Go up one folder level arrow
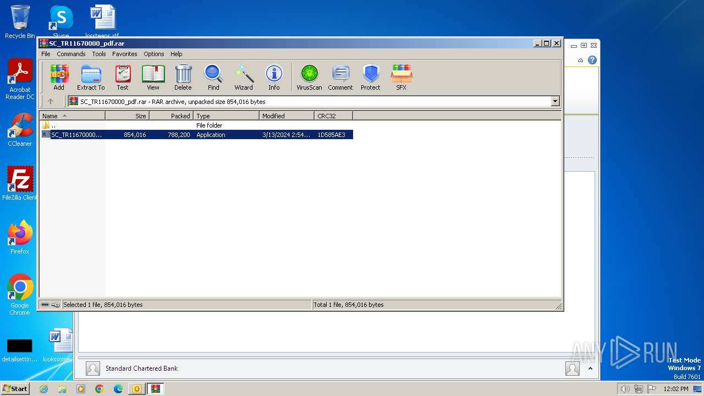 tap(51, 101)
